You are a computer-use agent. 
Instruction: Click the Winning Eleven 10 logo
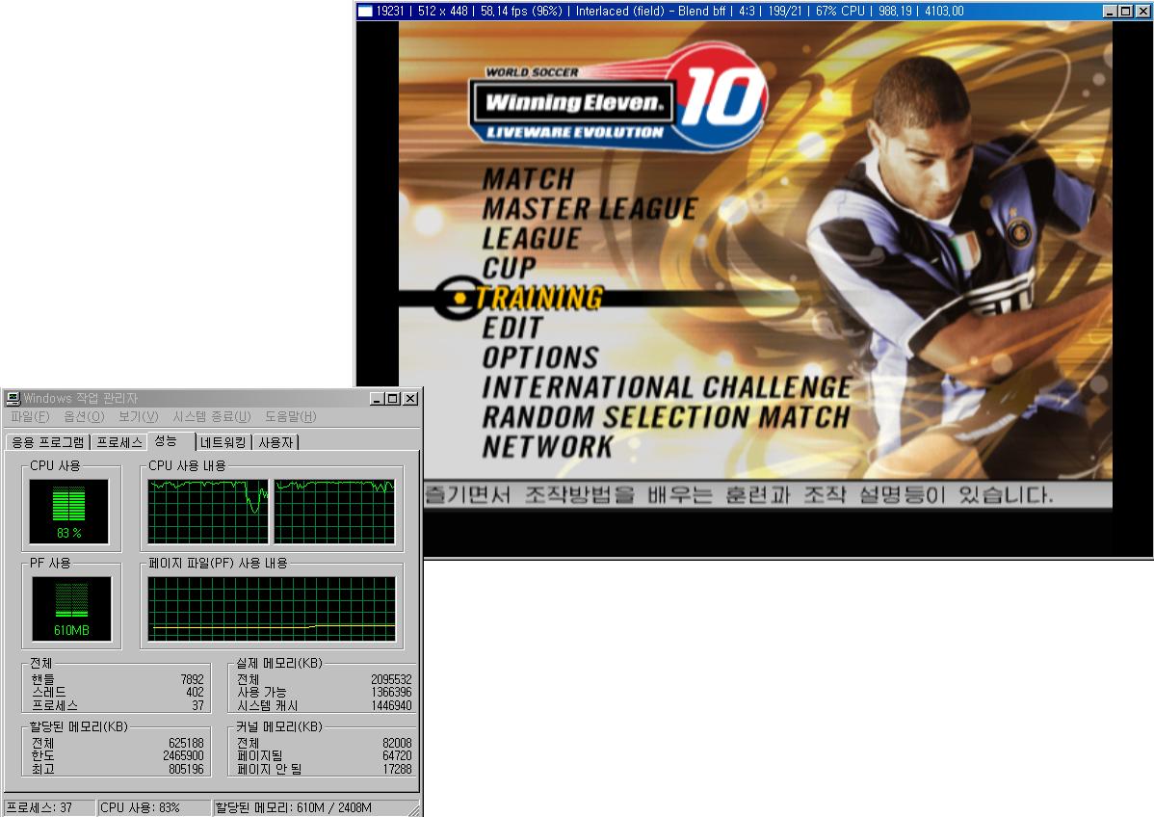pyautogui.click(x=619, y=98)
